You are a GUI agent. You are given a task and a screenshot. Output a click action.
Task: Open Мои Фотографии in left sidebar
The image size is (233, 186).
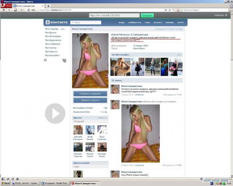[53, 36]
